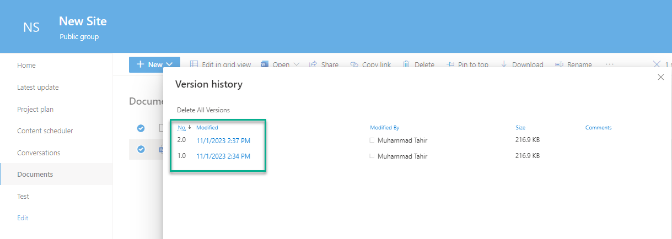This screenshot has width=672, height=239.
Task: Open the New Site title link
Action: [x=83, y=21]
